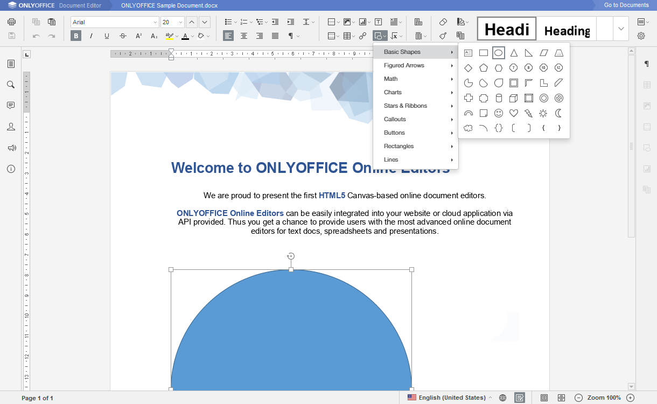This screenshot has height=404, width=657.
Task: Click the Clear style eraser icon
Action: pyautogui.click(x=443, y=22)
